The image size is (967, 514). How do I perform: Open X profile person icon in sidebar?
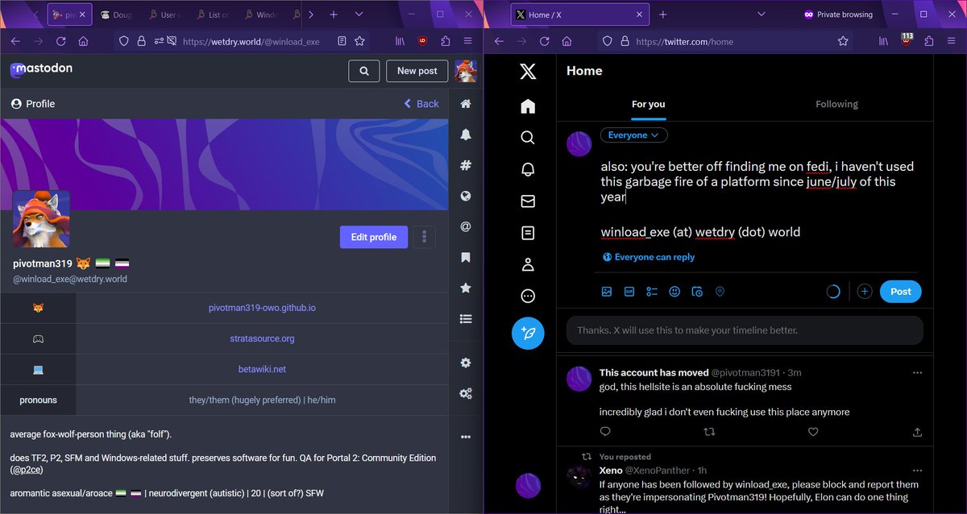(528, 264)
